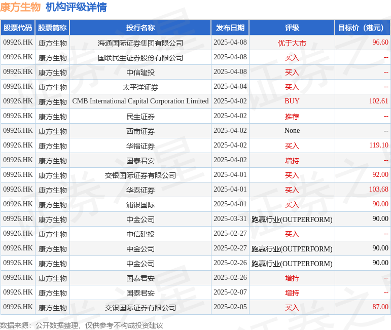
Task: Select 国联民生证券股份有限公司 cell
Action: coord(140,58)
